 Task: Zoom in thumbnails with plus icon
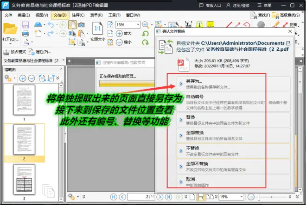23,78
